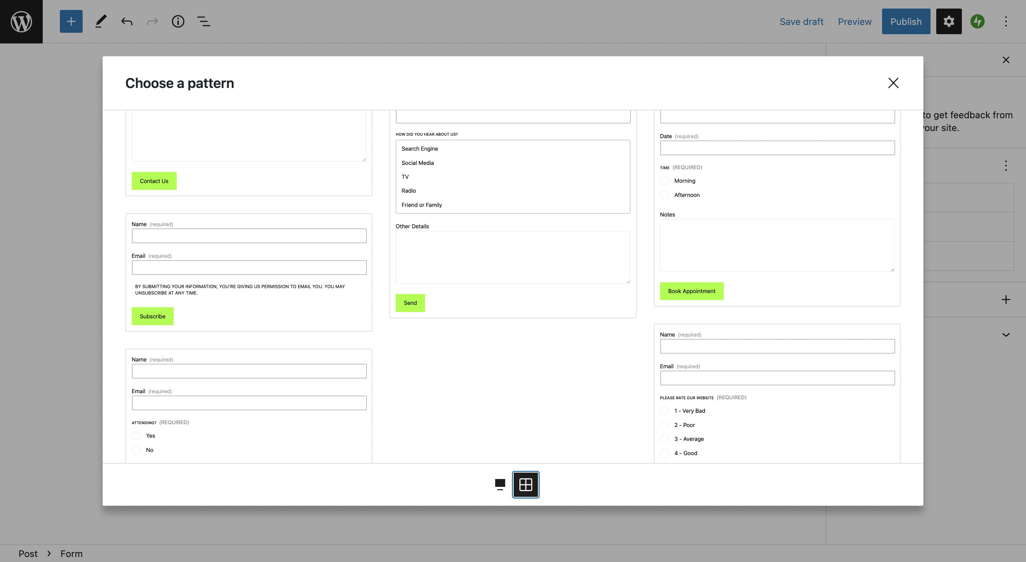Open the block inserter plus button
This screenshot has width=1026, height=562.
click(x=71, y=21)
